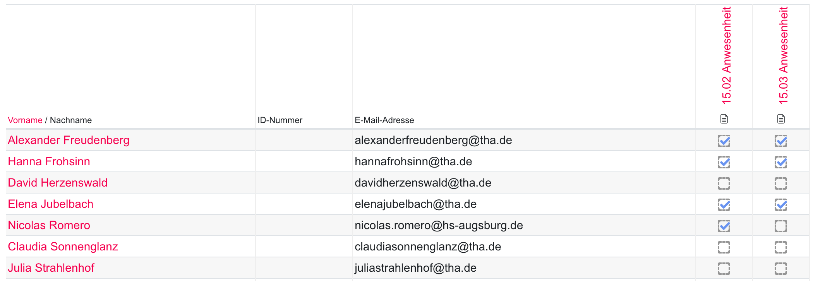
Task: Open Elena Jubelbach's profile link
Action: (50, 204)
